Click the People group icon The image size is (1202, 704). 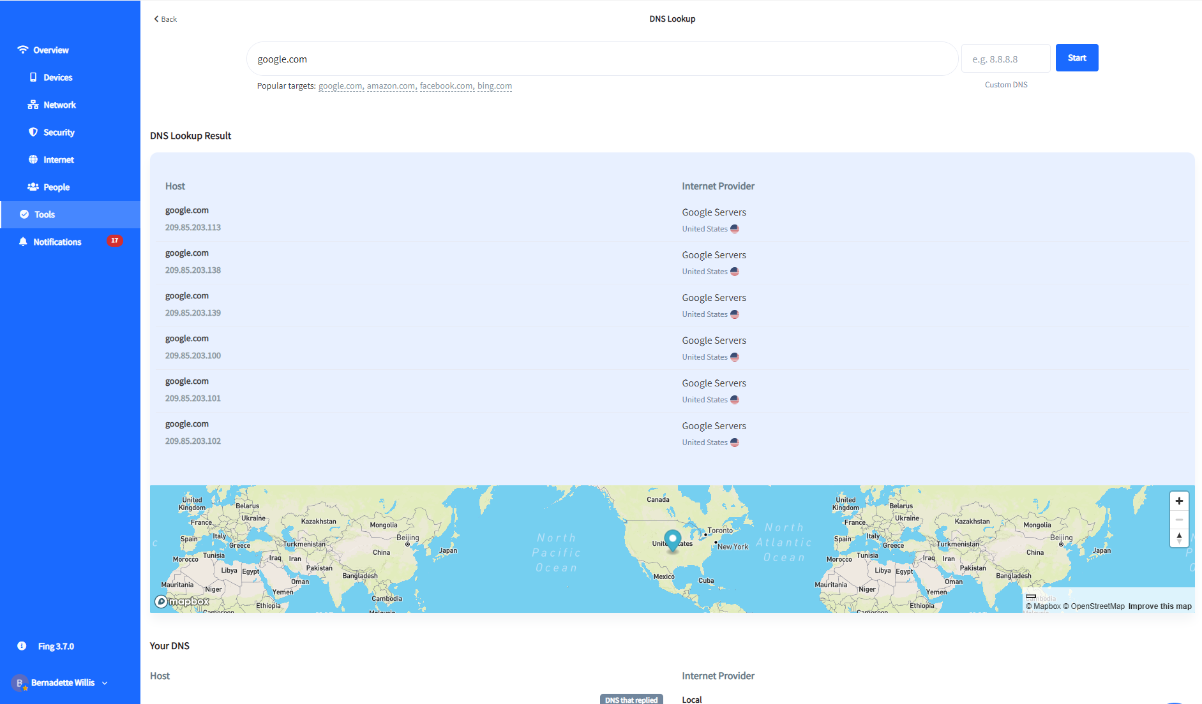33,187
